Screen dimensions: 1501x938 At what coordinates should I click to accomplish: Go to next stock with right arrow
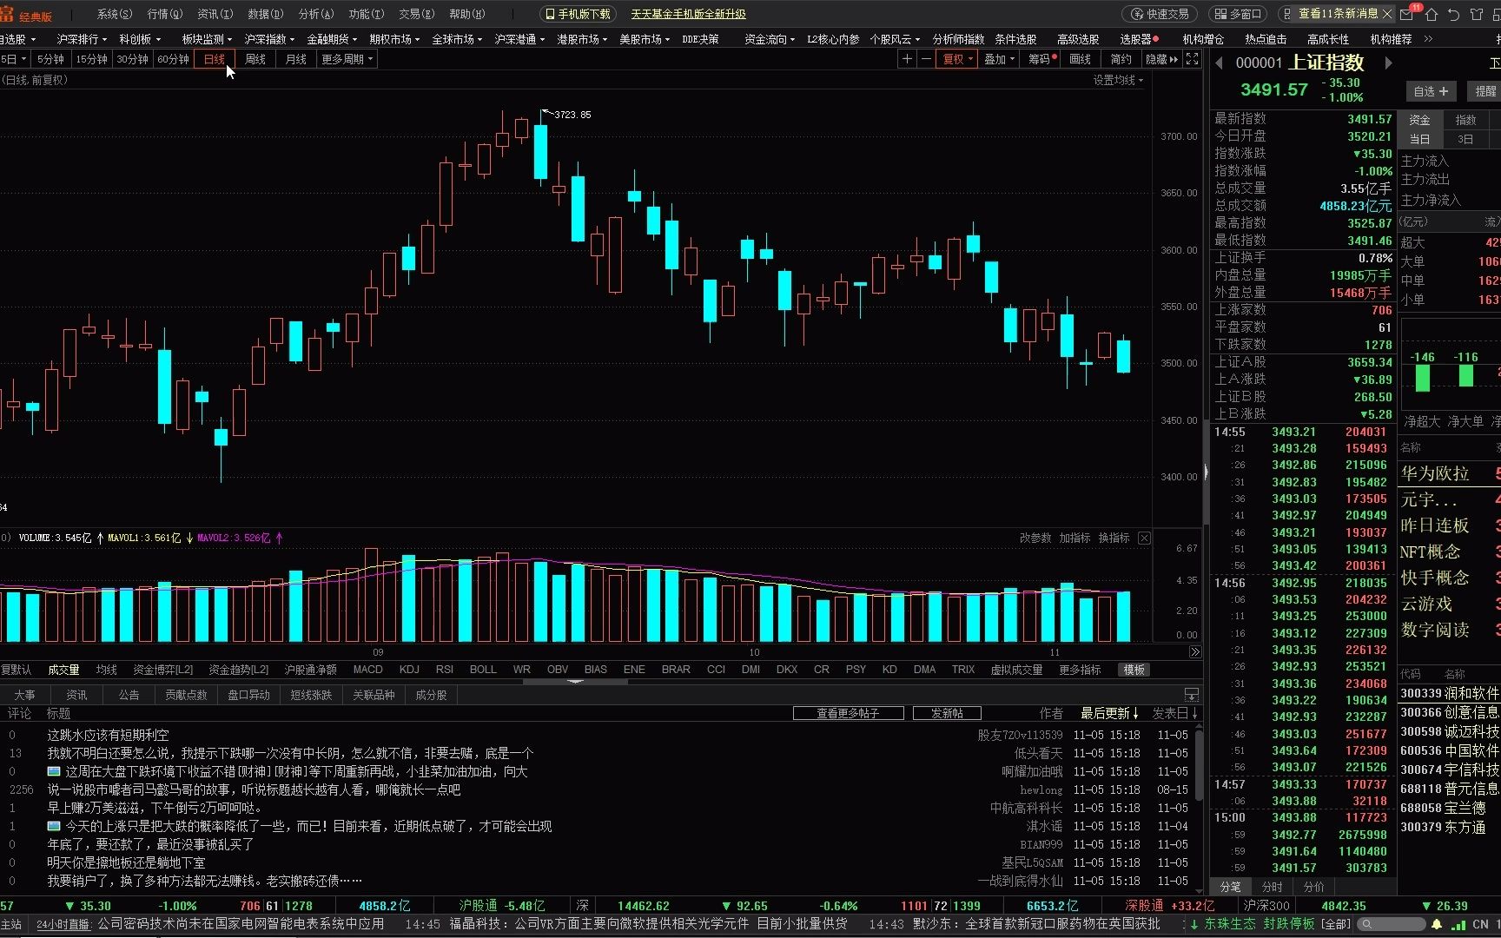tap(1388, 63)
